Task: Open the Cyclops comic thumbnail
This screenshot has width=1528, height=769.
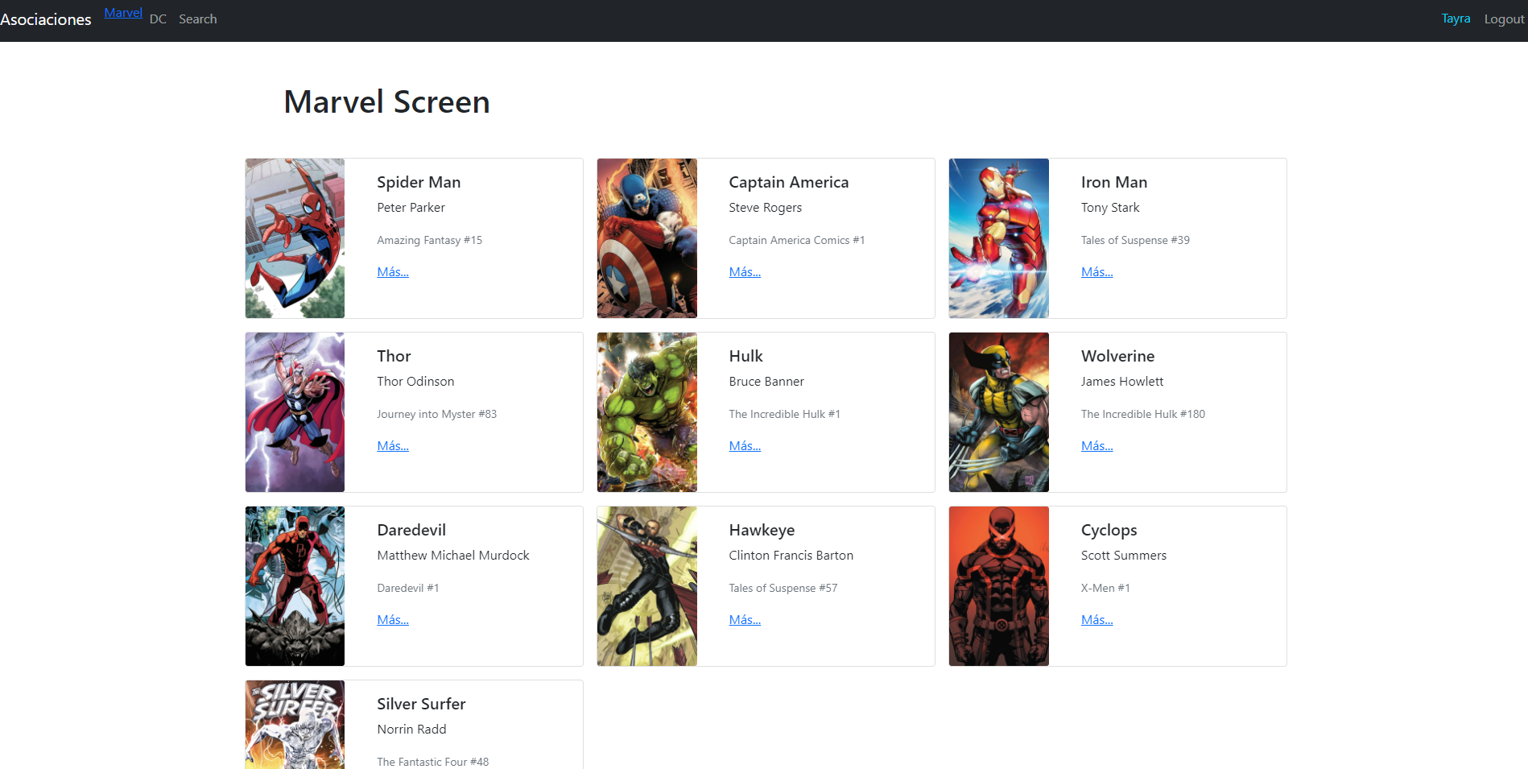Action: click(x=999, y=586)
